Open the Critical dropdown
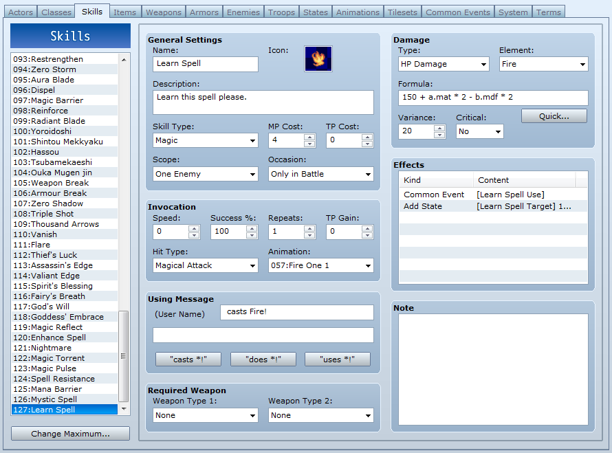The width and height of the screenshot is (612, 453). (x=480, y=131)
